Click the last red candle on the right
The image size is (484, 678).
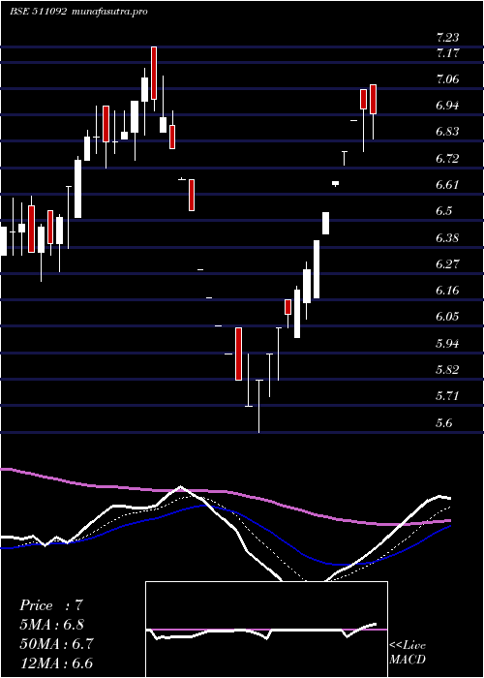coord(374,100)
